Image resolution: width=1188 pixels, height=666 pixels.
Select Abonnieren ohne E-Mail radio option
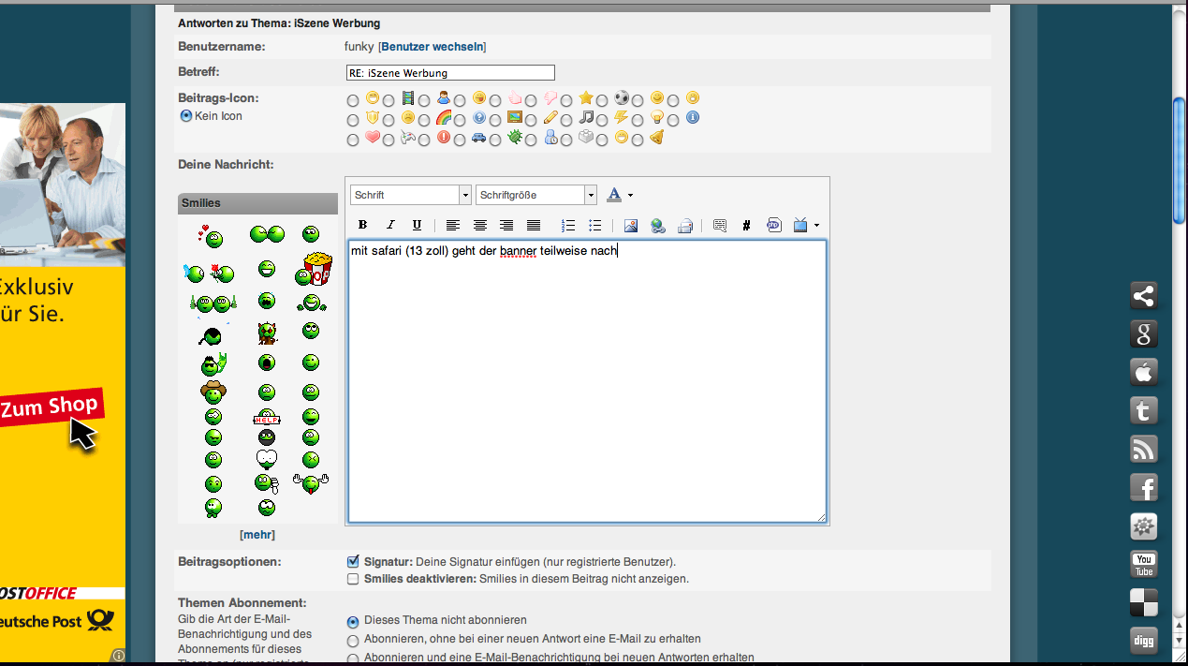[353, 641]
